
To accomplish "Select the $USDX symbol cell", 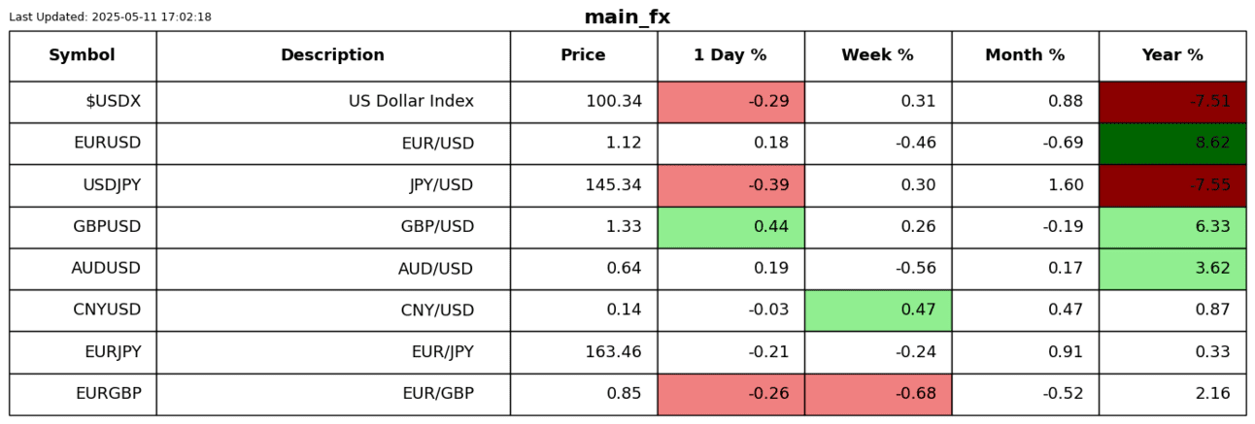I will (x=83, y=102).
